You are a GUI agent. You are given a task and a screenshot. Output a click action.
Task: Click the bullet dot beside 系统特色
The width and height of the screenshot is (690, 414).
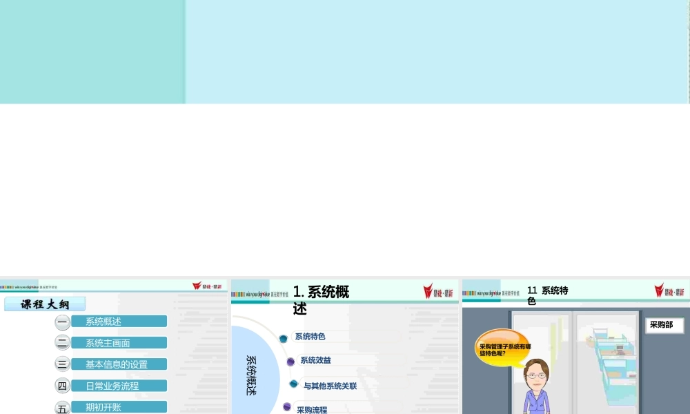[284, 338]
